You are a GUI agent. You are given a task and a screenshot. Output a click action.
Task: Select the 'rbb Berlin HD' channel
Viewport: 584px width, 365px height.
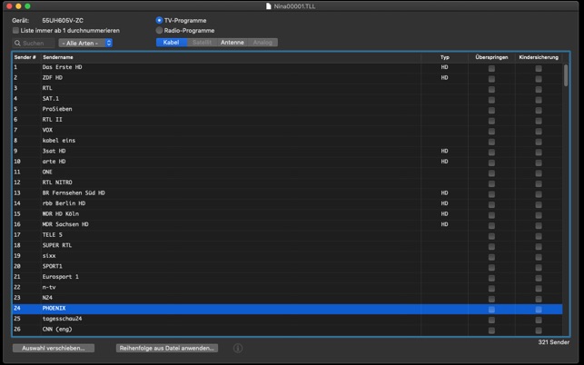point(287,203)
